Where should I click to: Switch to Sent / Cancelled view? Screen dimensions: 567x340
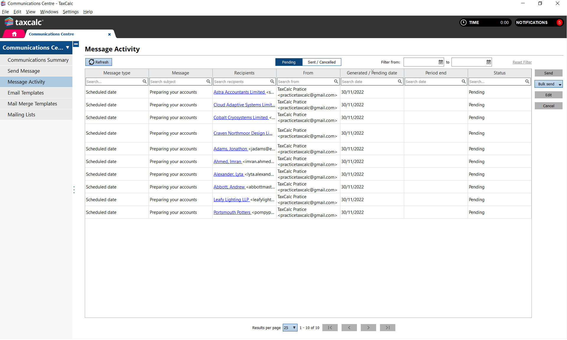pyautogui.click(x=321, y=62)
